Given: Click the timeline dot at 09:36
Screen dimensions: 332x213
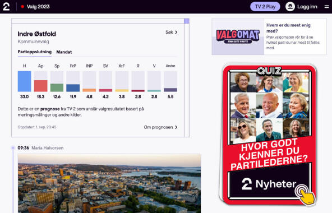Looking at the screenshot, I should (x=13, y=148).
